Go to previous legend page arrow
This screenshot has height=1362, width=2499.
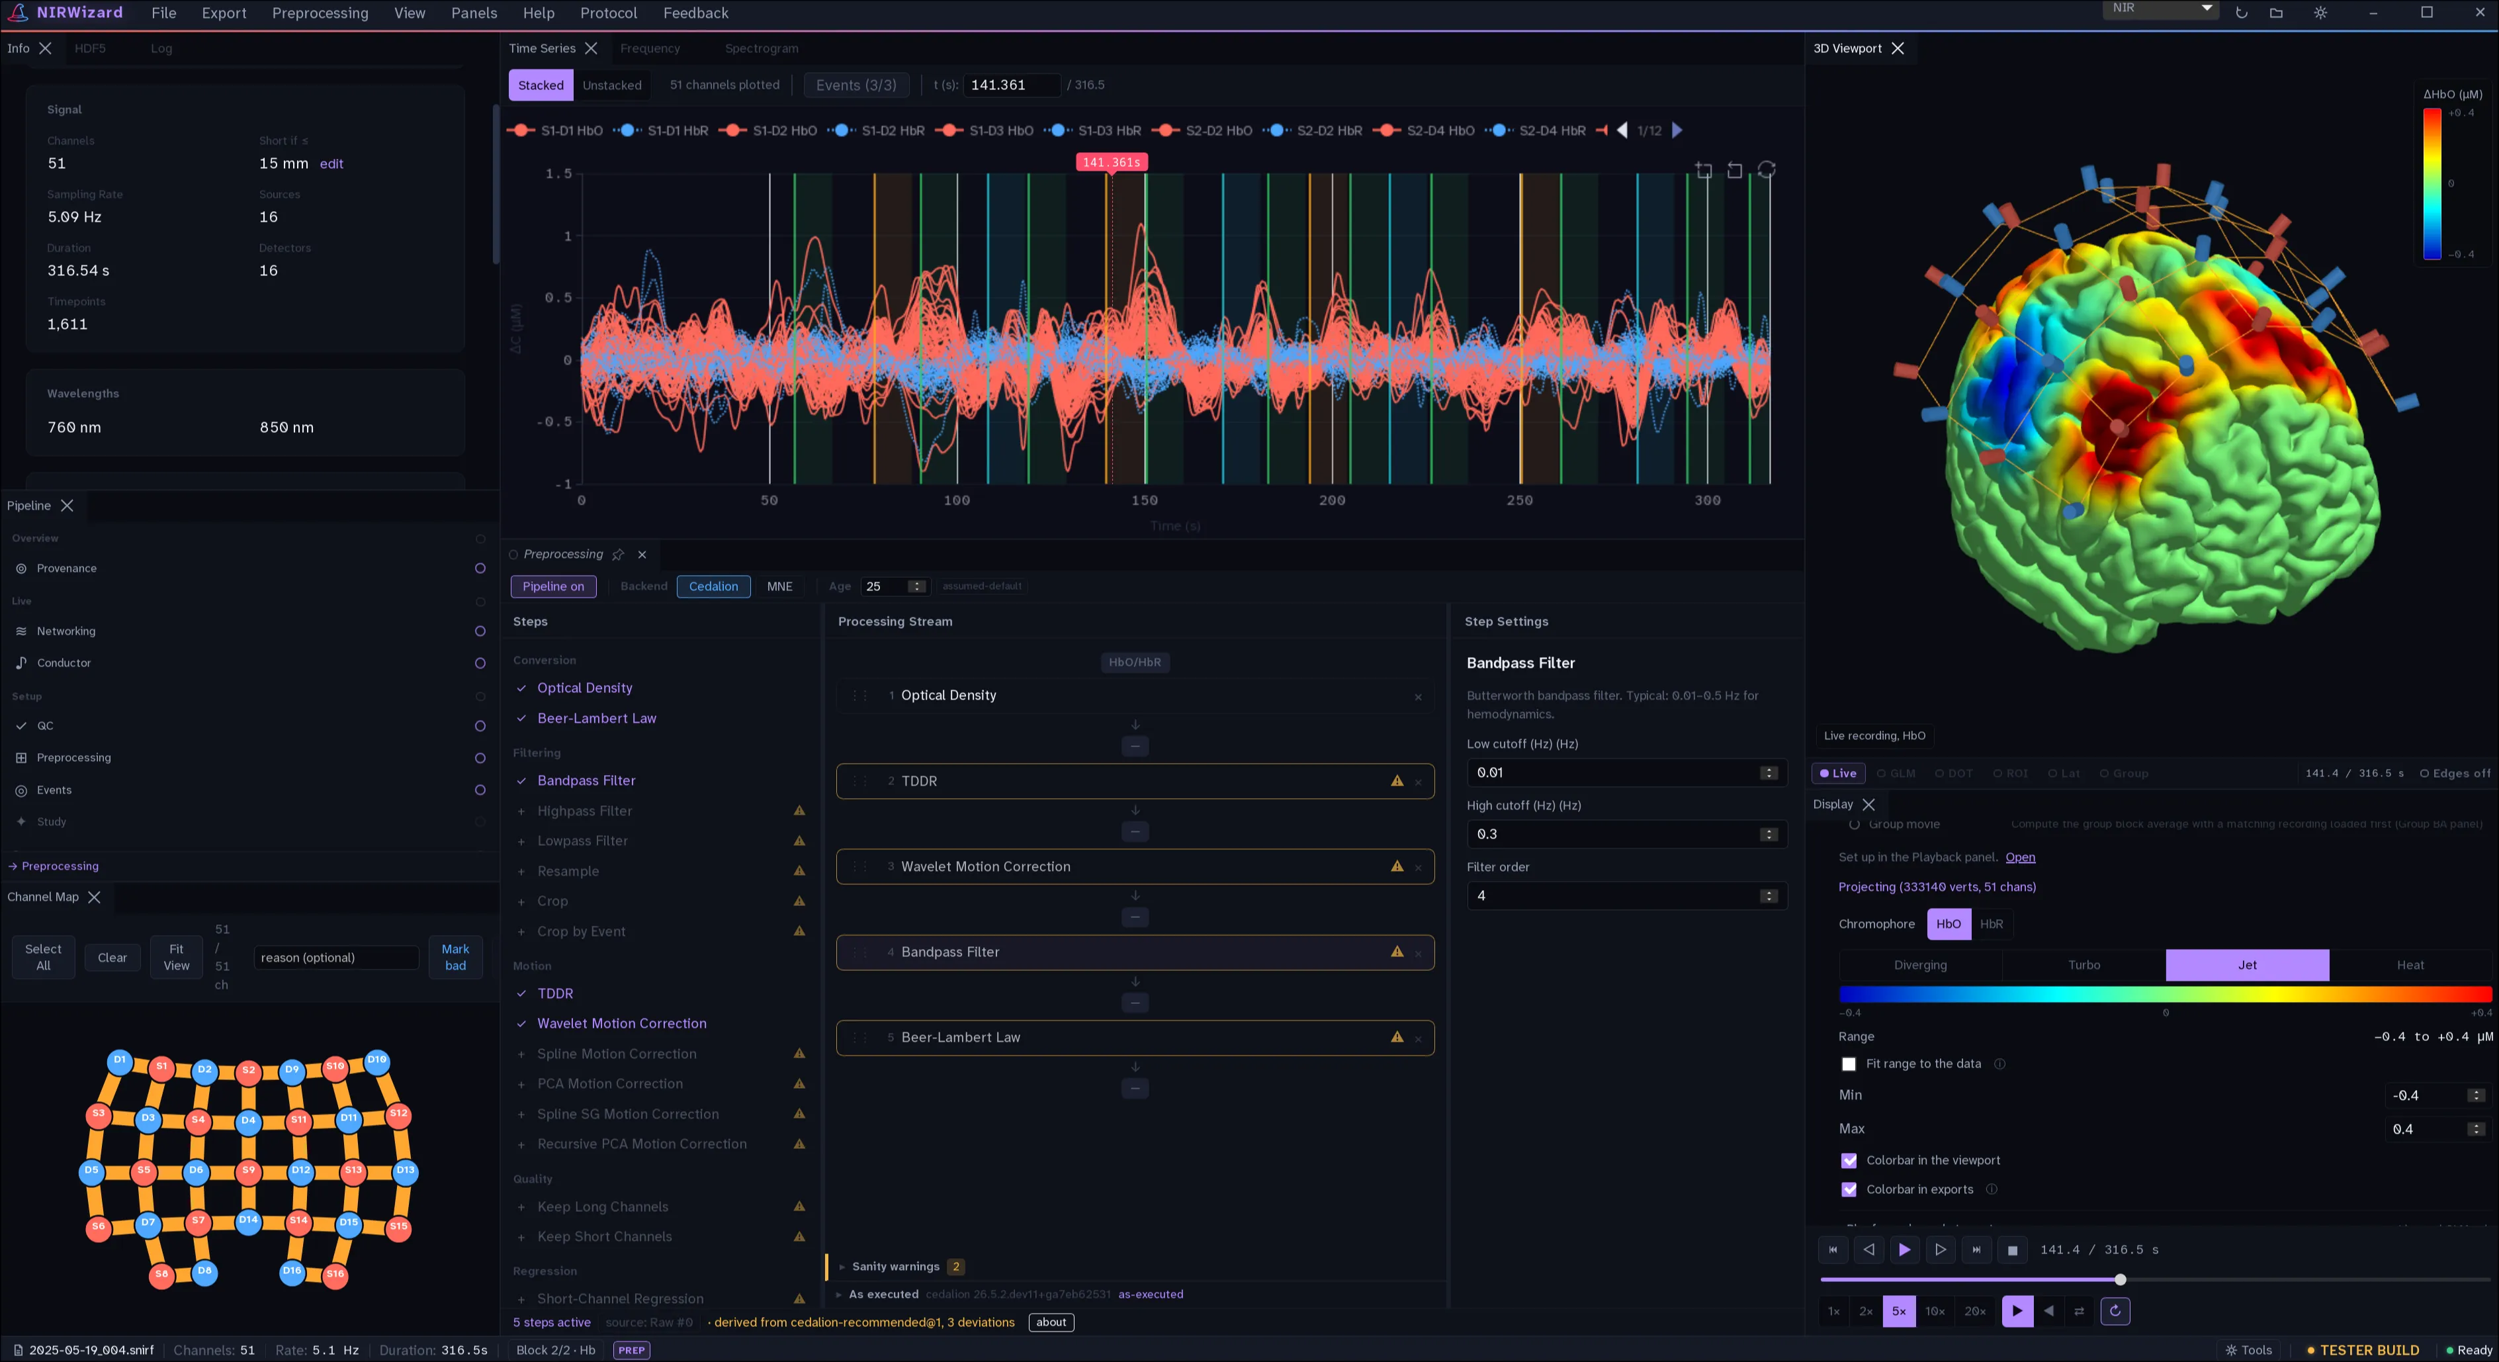1622,130
